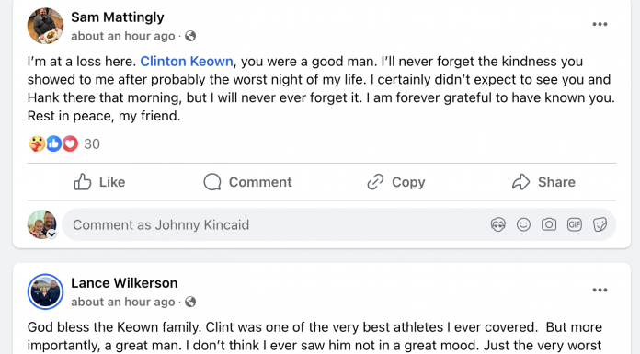Open the sticker picker in comment box
Screen dimensions: 640x354
coord(600,224)
